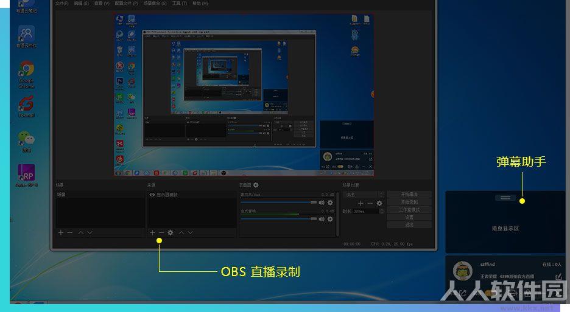This screenshot has height=312, width=570.
Task: Click the szffind user avatar
Action: pos(462,271)
